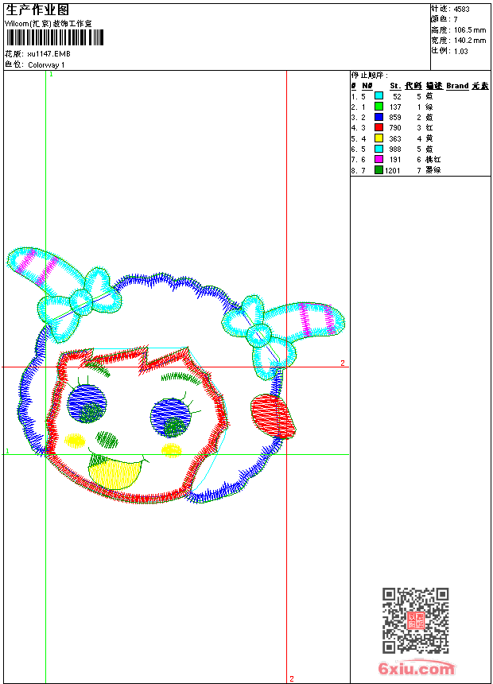Click the '墨绿' color description
Screen dimensions: 493x684
coord(433,170)
